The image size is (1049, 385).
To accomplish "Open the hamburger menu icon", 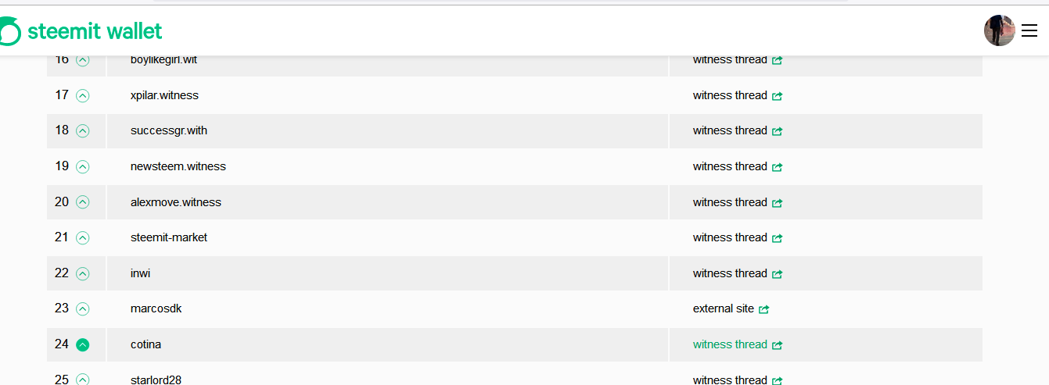I will (x=1029, y=31).
